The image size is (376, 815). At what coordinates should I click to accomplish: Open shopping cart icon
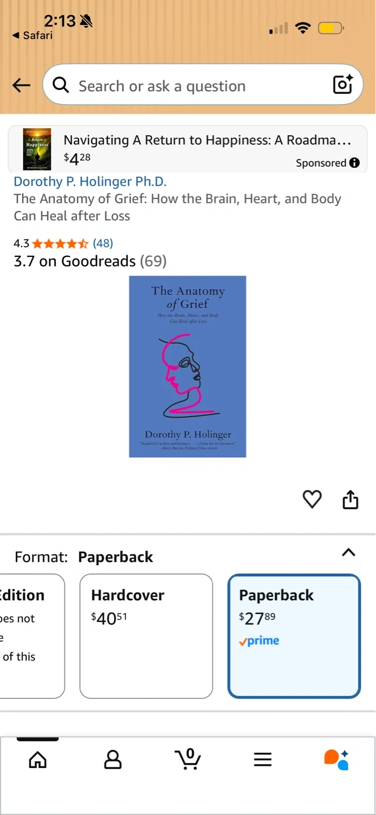coord(188,759)
